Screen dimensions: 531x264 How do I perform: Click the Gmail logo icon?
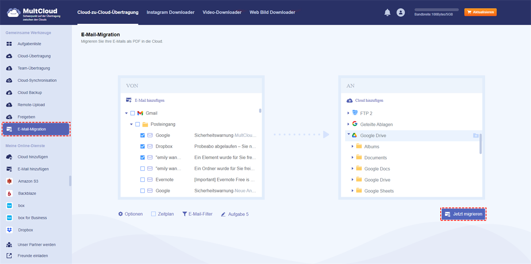point(140,113)
